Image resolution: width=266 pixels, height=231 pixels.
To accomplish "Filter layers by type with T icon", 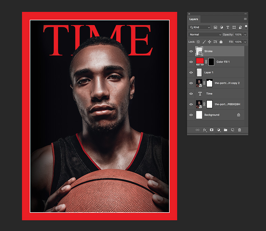I will [228, 27].
